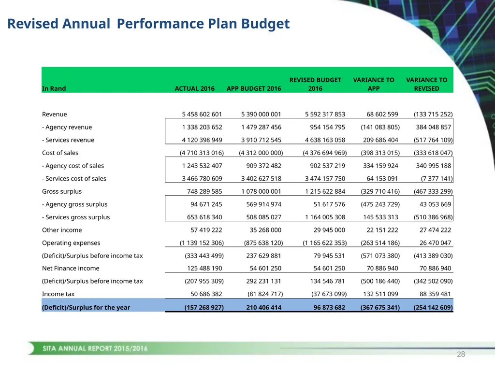The image size is (495, 371).
Task: Select the 'Operating expenses' row label
Action: (71, 243)
